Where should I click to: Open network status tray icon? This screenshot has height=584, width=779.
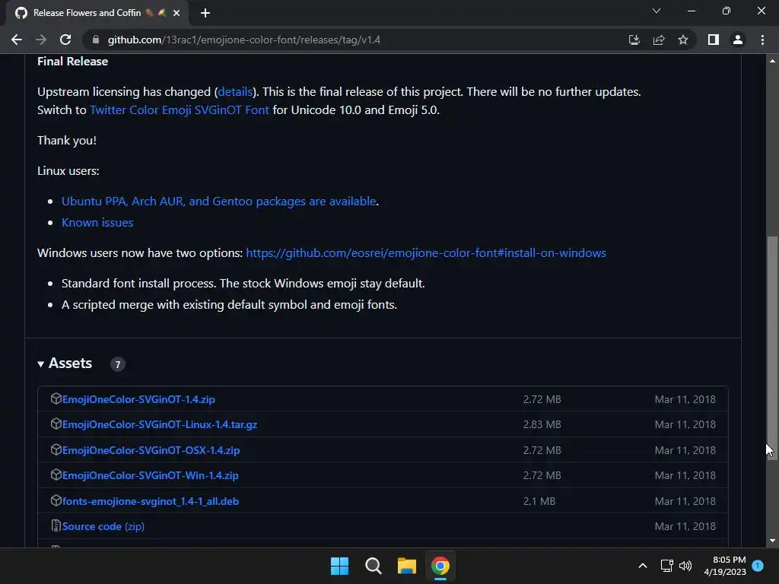click(666, 566)
